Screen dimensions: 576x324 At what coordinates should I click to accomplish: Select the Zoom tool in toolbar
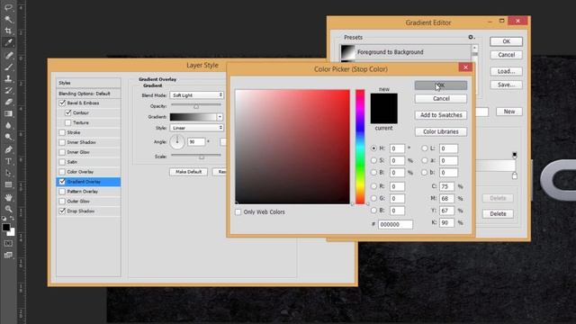tap(8, 209)
